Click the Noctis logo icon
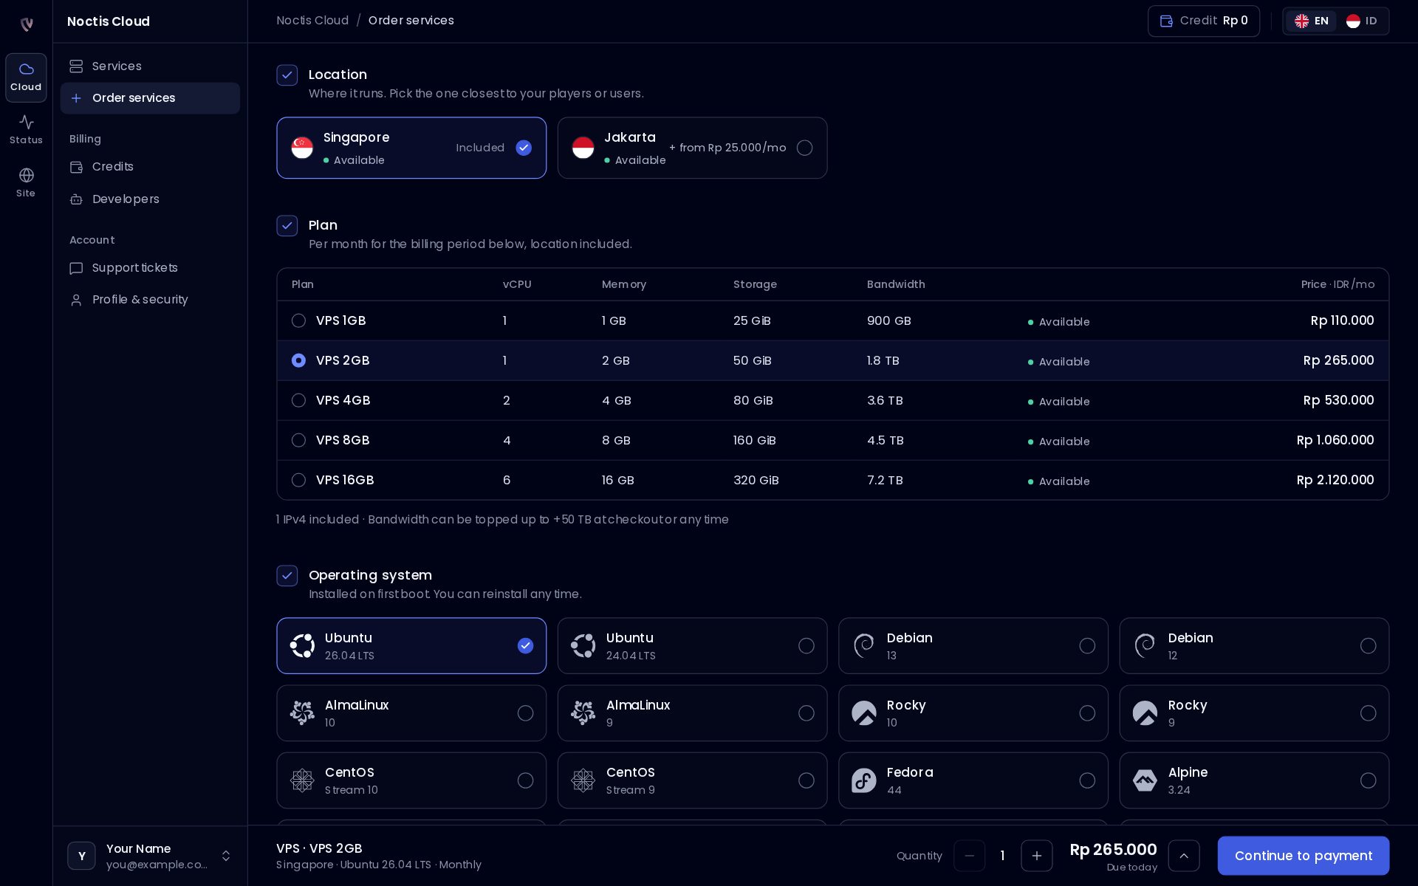This screenshot has width=1418, height=886. pos(27,24)
